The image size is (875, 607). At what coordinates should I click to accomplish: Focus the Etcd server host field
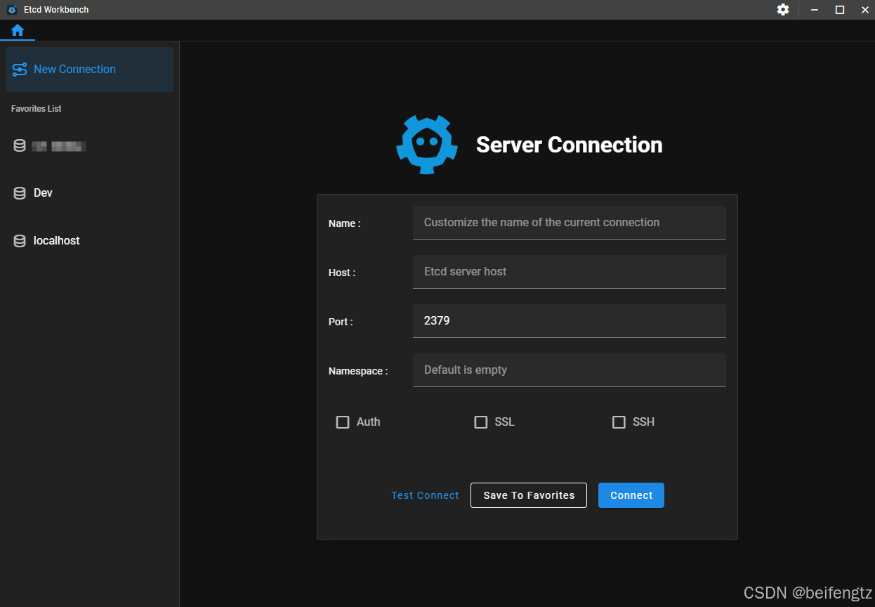click(570, 272)
